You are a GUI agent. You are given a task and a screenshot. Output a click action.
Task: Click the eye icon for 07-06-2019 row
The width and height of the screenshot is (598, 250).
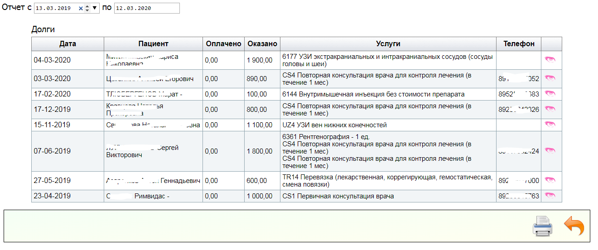(550, 151)
